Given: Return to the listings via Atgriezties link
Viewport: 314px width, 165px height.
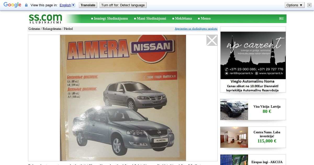Looking at the screenshot, I should coord(196,29).
